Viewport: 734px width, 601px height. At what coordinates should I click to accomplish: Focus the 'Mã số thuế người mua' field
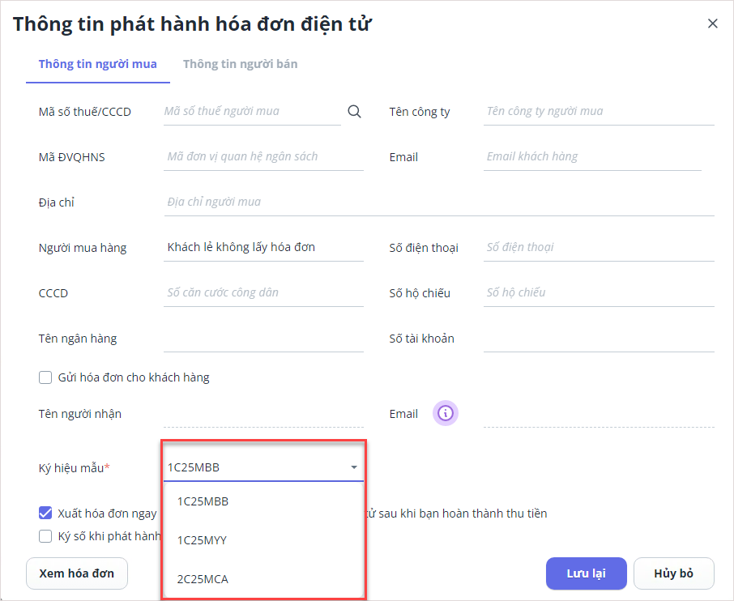pyautogui.click(x=251, y=112)
